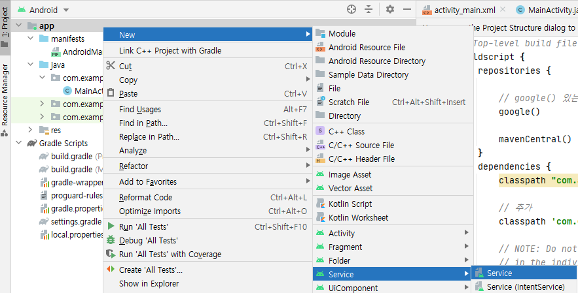Select Module in New submenu

pyautogui.click(x=392, y=33)
